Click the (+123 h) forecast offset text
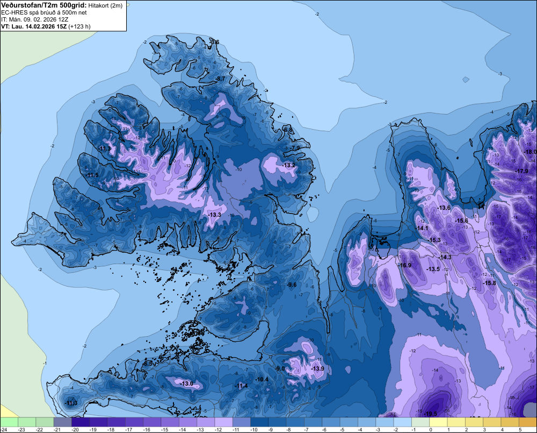The width and height of the screenshot is (537, 433). (79, 26)
